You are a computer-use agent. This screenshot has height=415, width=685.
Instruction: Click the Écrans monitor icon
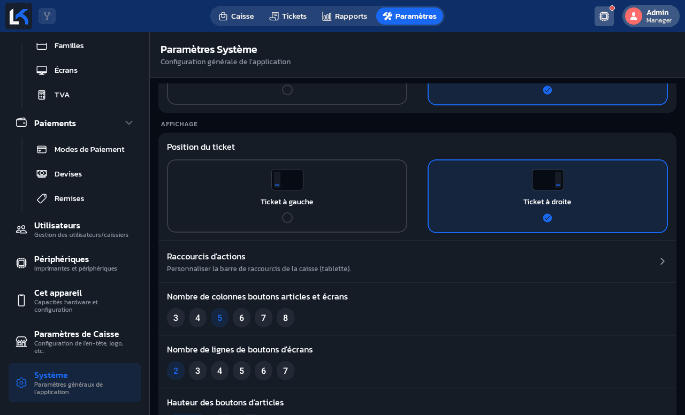click(42, 70)
